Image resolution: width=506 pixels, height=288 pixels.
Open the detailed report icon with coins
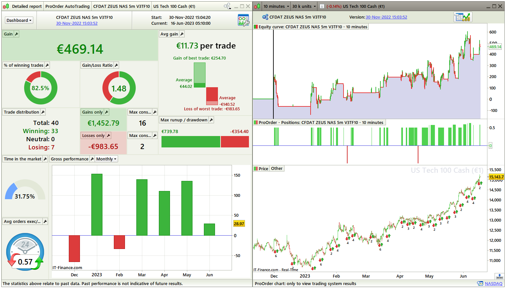(463, 17)
